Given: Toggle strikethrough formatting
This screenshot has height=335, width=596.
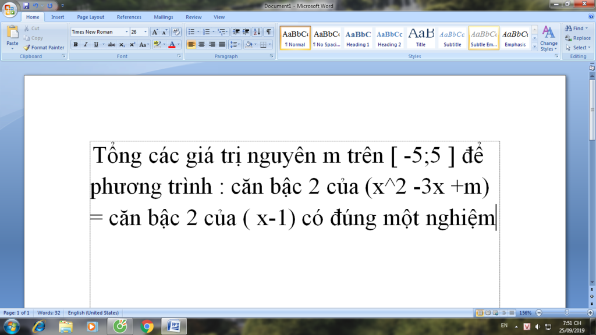Looking at the screenshot, I should pyautogui.click(x=111, y=44).
